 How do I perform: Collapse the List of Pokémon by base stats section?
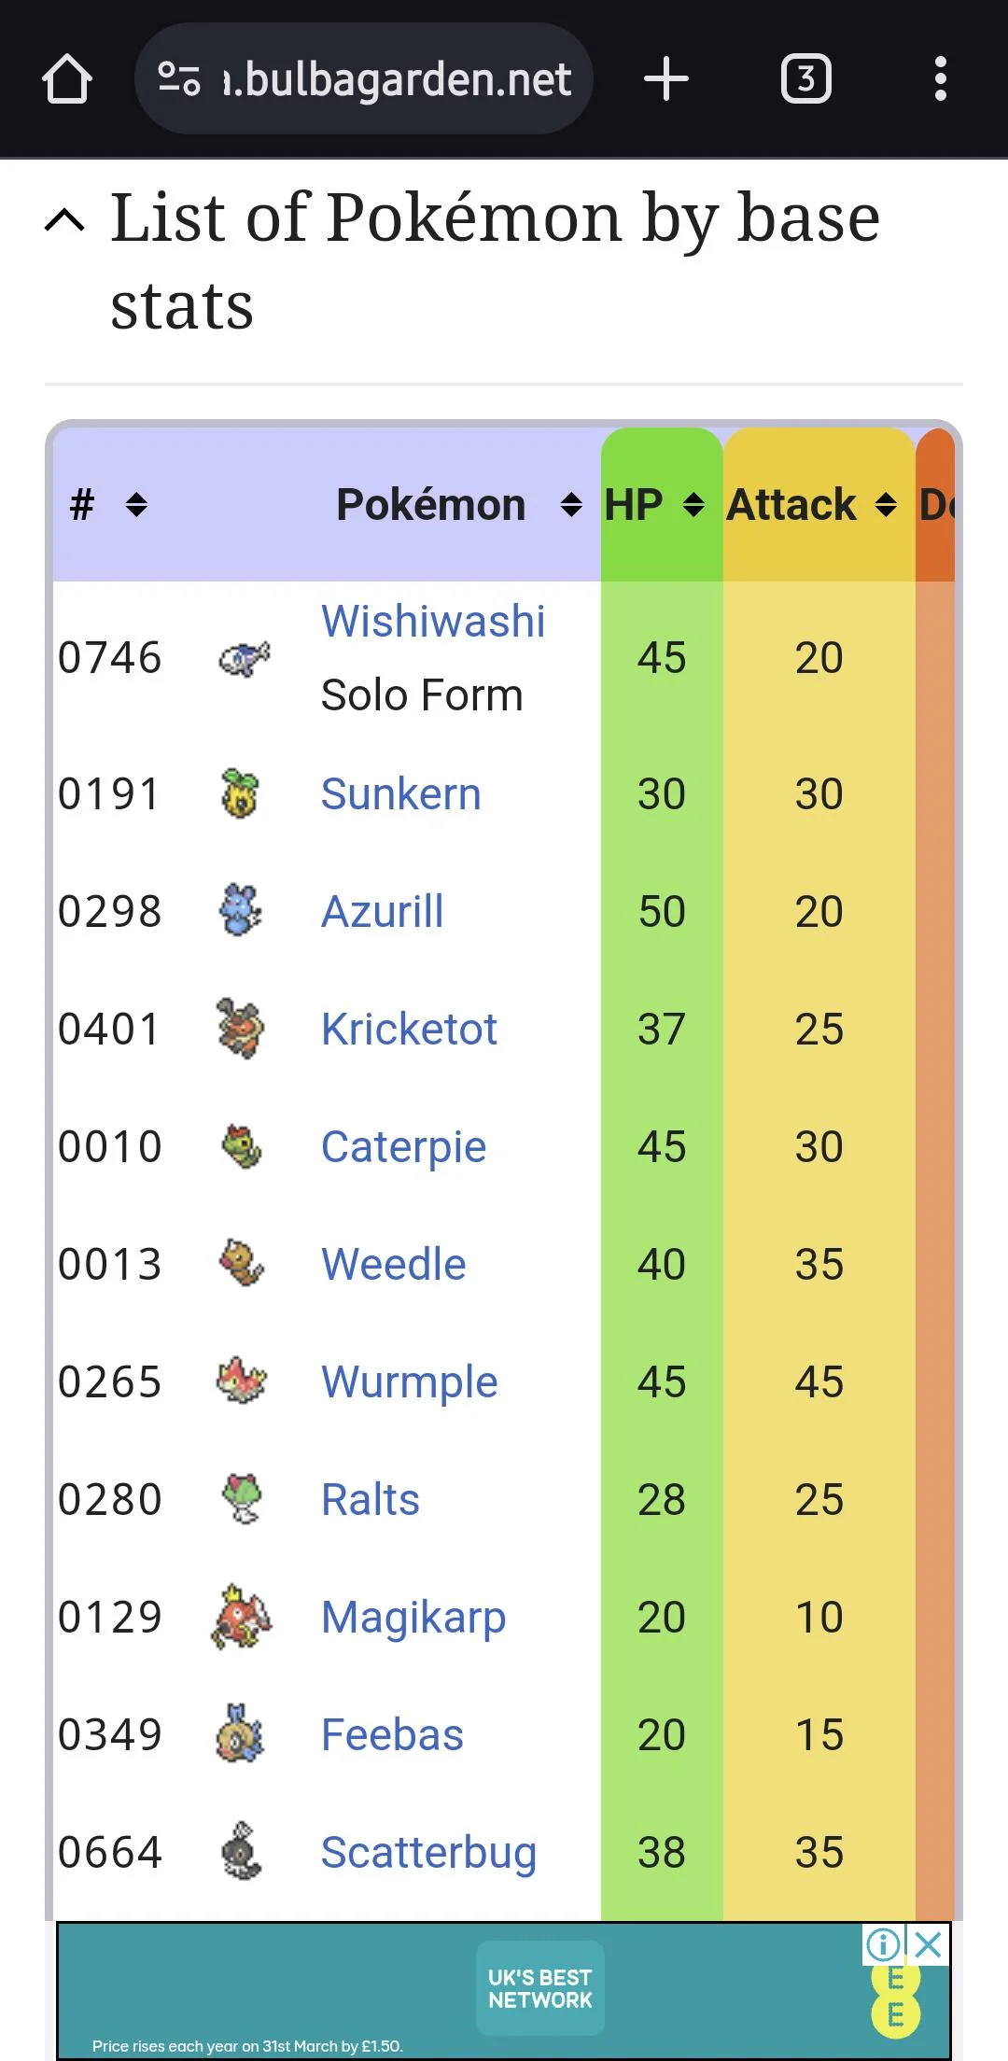click(65, 220)
